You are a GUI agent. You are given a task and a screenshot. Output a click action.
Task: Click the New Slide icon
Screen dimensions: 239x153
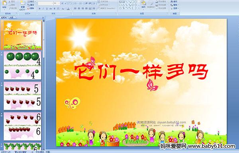pos(23,3)
